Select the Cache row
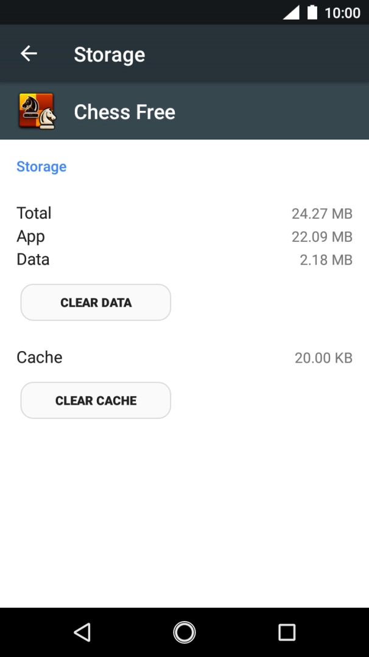The width and height of the screenshot is (369, 657). click(x=39, y=358)
